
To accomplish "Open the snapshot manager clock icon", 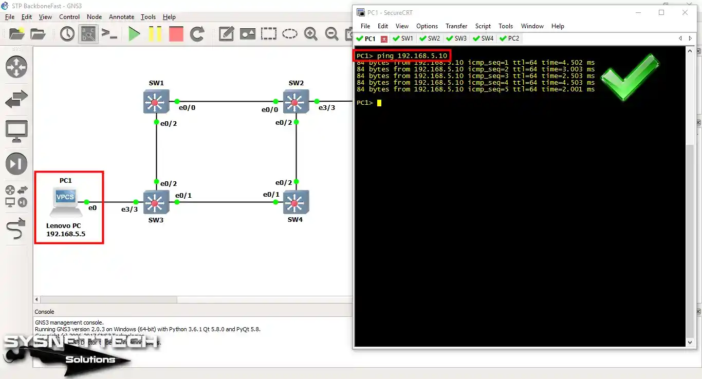I will pos(67,34).
